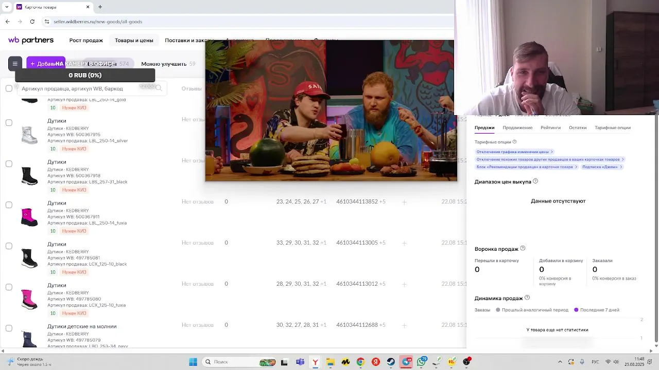The image size is (659, 370).
Task: Switch to the Рейтинги tab
Action: point(550,127)
